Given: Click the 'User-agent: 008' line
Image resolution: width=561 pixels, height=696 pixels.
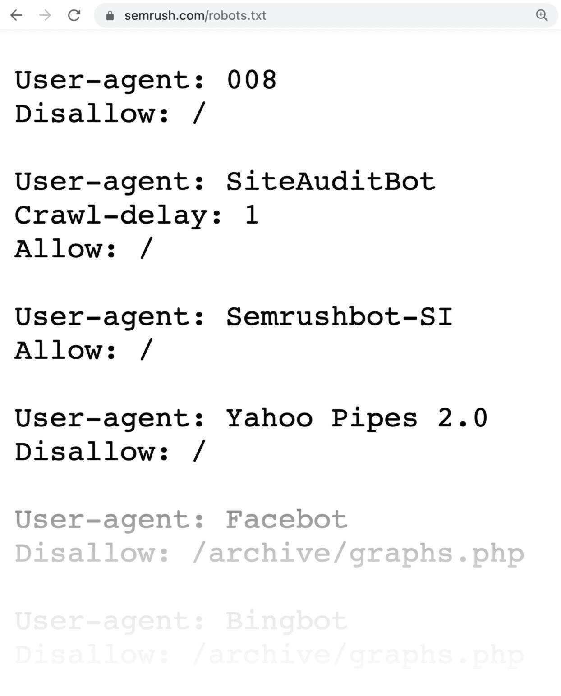Looking at the screenshot, I should pos(144,80).
